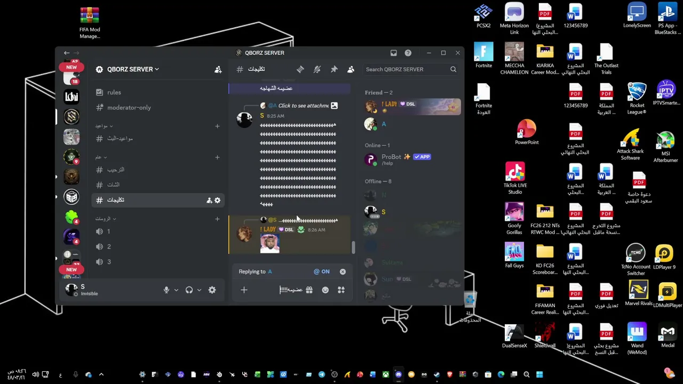Invite people to QBORZ SERVER icon
Image resolution: width=683 pixels, height=384 pixels.
click(x=218, y=69)
